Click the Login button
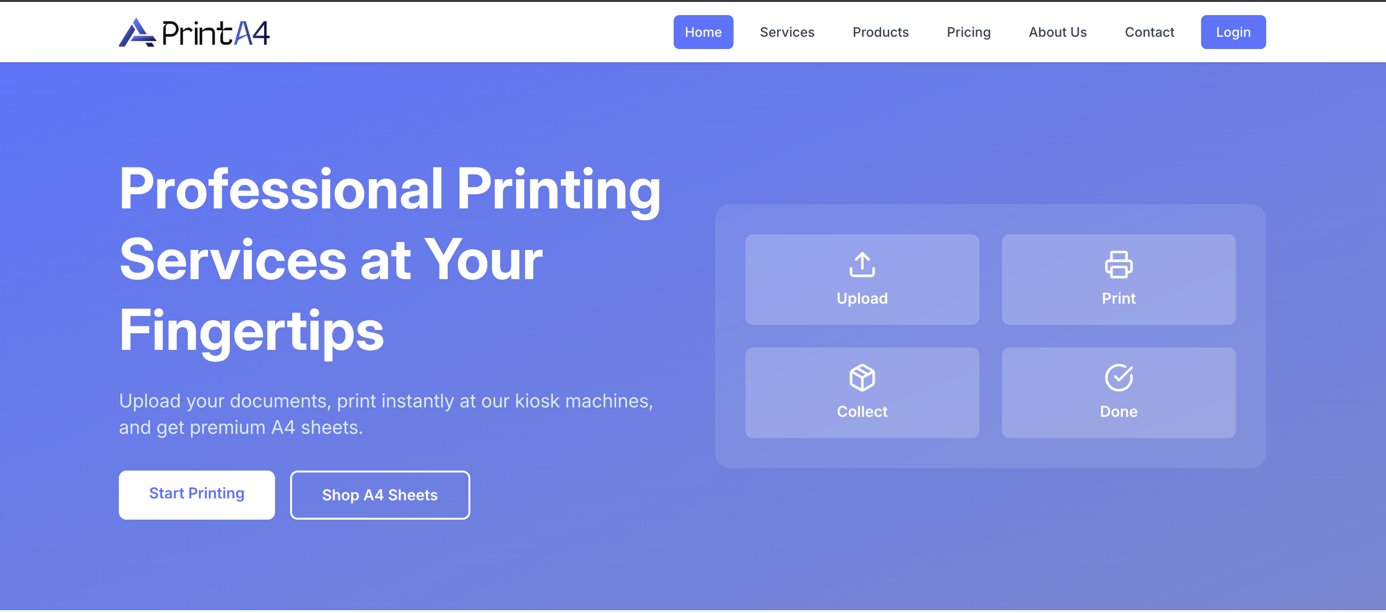Image resolution: width=1386 pixels, height=613 pixels. click(x=1233, y=32)
